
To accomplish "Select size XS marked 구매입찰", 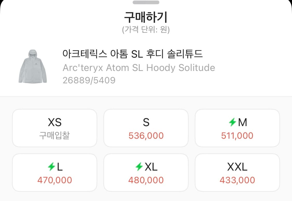I will point(55,128).
